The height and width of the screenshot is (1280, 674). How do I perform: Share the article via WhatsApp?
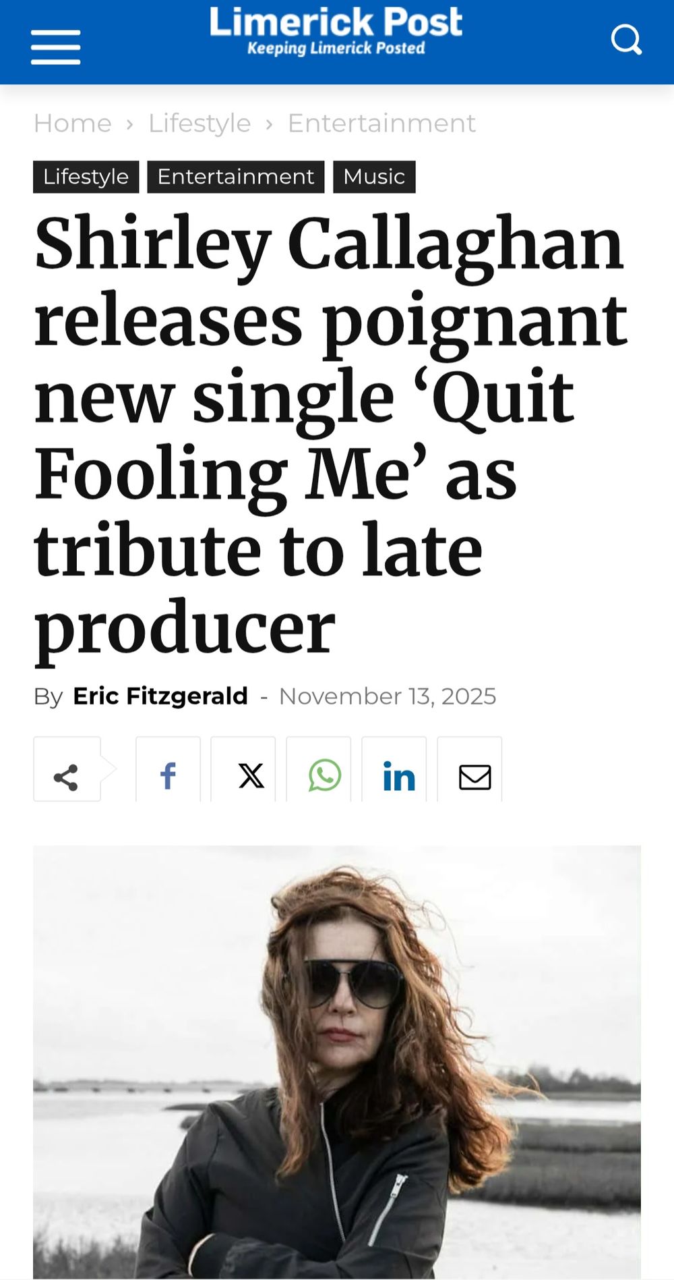click(x=319, y=769)
